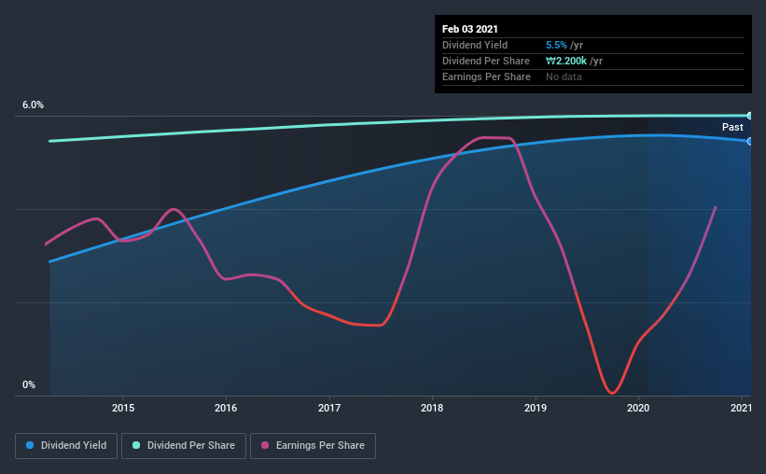This screenshot has width=766, height=474.
Task: Click the No data earnings value
Action: pos(564,77)
